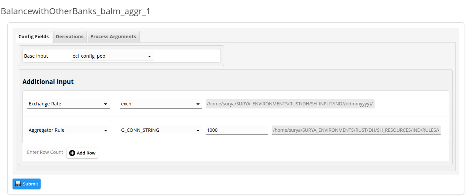Focus the Enter Row Count field
This screenshot has width=467, height=196.
pos(45,153)
